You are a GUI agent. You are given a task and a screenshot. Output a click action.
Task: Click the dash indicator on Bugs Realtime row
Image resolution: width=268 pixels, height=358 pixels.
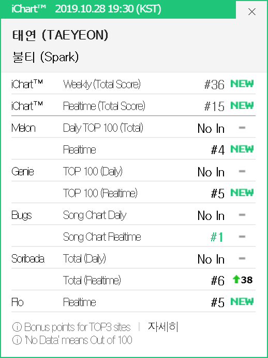click(x=242, y=237)
